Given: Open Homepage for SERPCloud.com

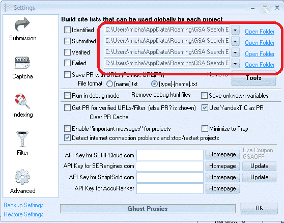Looking at the screenshot, I should tap(222, 154).
